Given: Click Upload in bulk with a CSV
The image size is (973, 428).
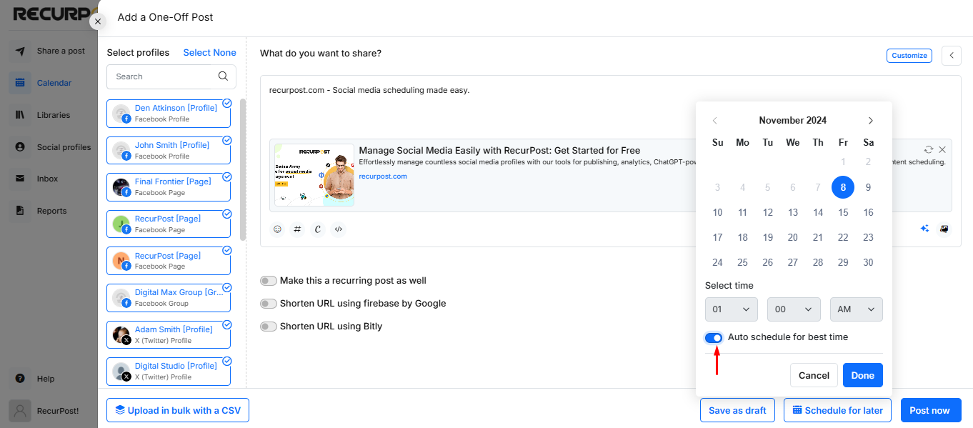Looking at the screenshot, I should click(x=178, y=410).
